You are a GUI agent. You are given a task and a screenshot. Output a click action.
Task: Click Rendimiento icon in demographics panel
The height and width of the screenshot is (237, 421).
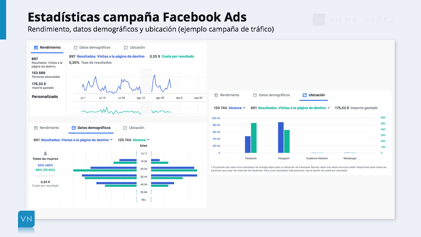coord(36,128)
